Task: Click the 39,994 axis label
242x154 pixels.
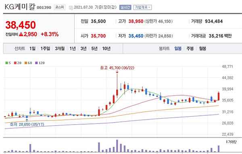Action: 227,89
